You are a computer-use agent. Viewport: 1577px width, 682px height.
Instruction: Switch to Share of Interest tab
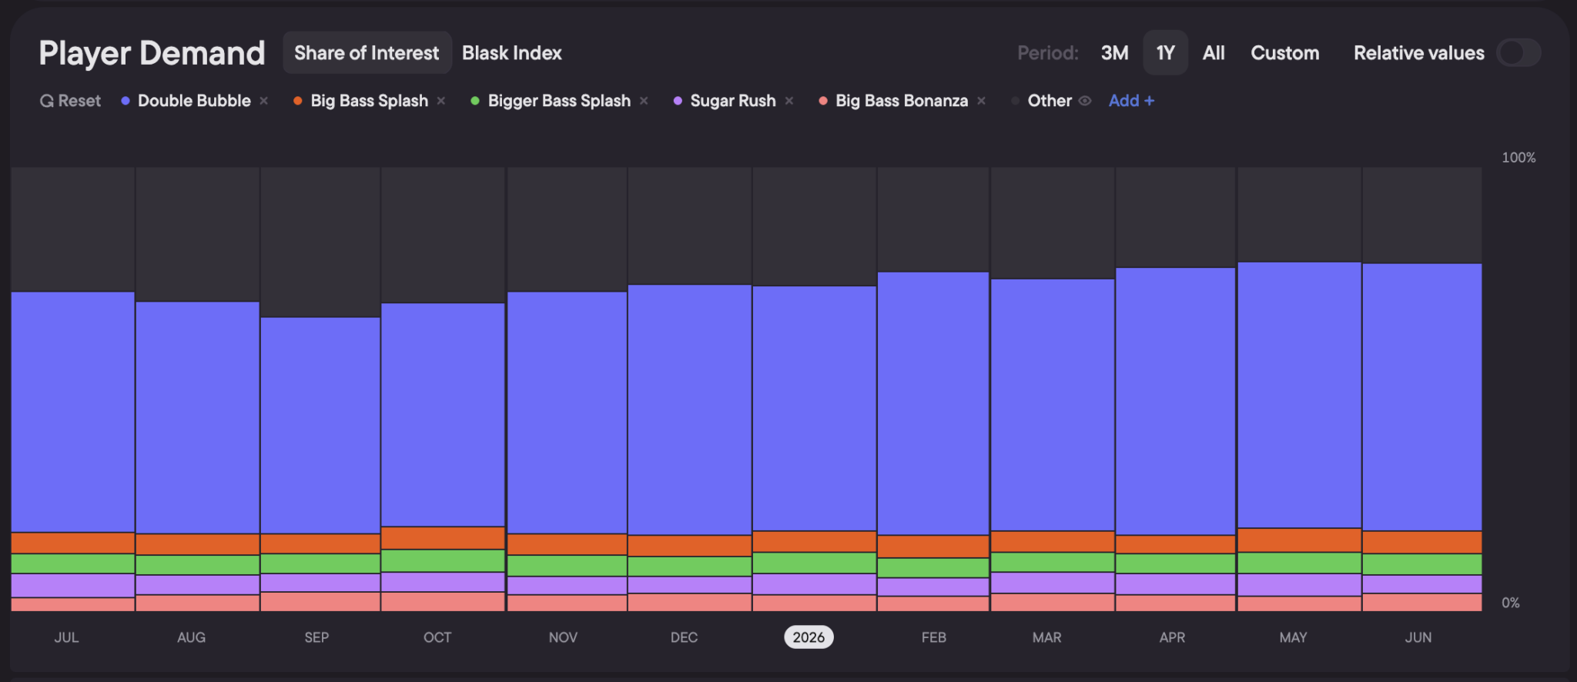(x=367, y=53)
